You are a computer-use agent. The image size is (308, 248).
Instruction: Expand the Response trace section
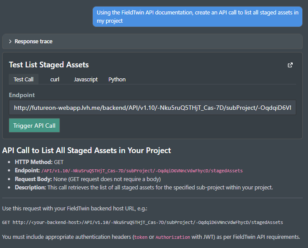click(152, 42)
